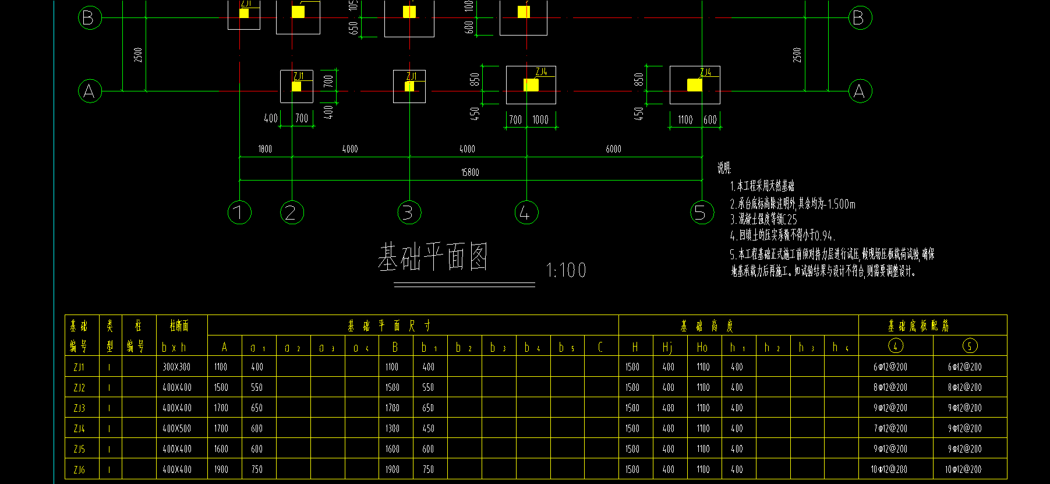Click the column header A in the table
Screen dimensions: 1050x484
224,347
